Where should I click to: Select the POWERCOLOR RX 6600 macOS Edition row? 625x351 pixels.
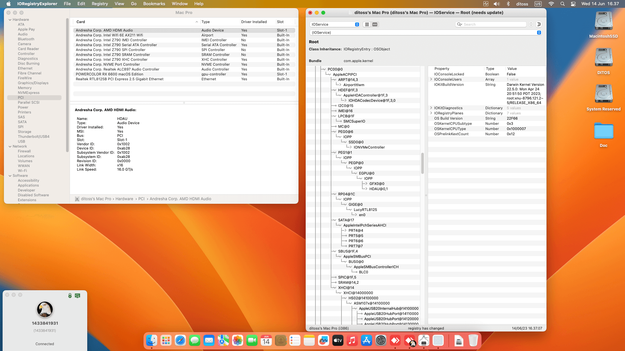[184, 74]
